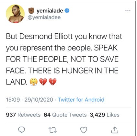Tap the share upload icon
Viewport: 137px width, 136px height.
pos(115,130)
